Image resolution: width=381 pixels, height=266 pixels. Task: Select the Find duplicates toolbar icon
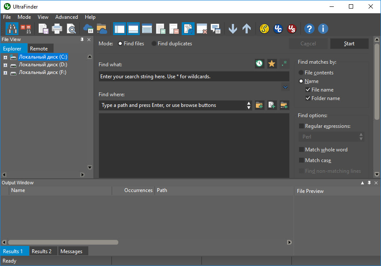click(x=26, y=29)
